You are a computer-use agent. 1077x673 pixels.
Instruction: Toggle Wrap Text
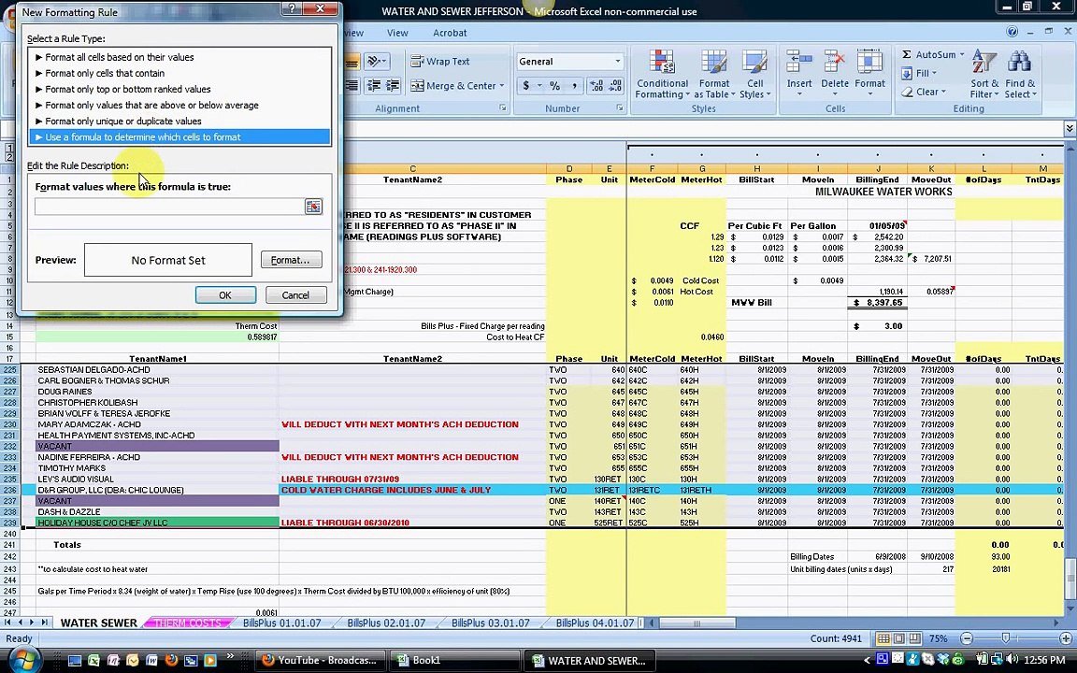tap(440, 61)
